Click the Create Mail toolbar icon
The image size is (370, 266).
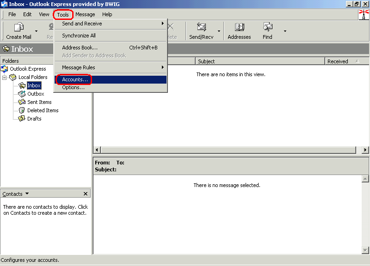tap(19, 27)
